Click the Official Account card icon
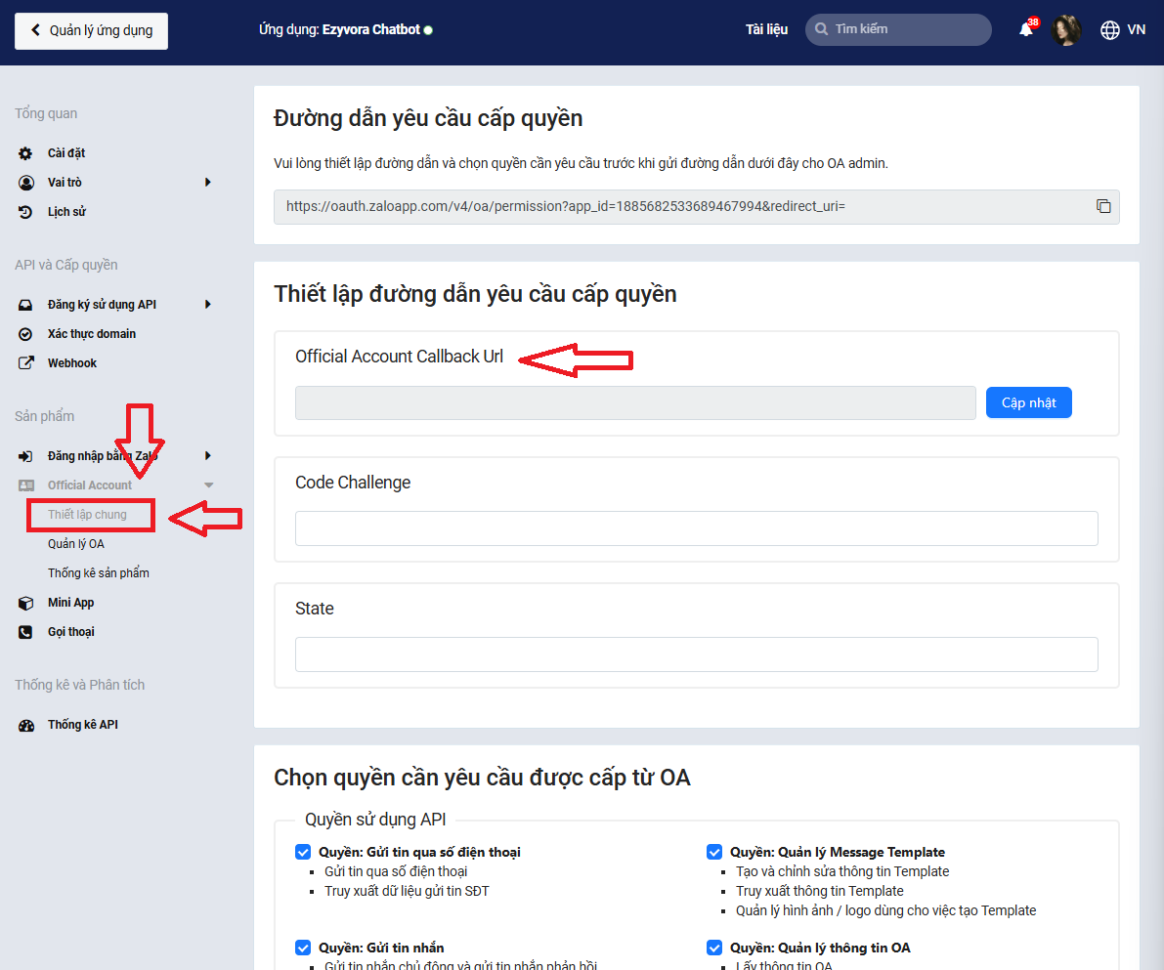This screenshot has width=1164, height=970. click(x=26, y=485)
